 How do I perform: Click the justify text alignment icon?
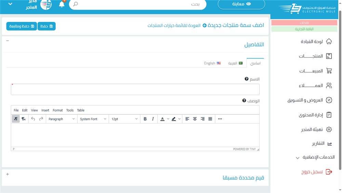pyautogui.click(x=210, y=119)
